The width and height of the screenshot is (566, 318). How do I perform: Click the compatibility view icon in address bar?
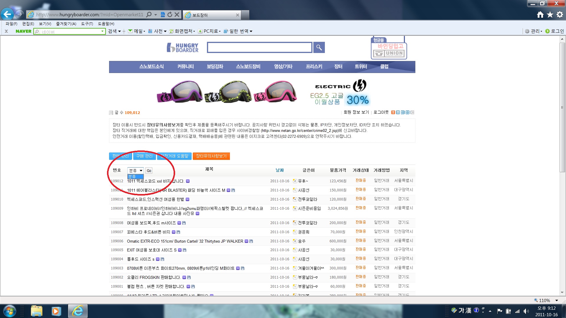163,14
